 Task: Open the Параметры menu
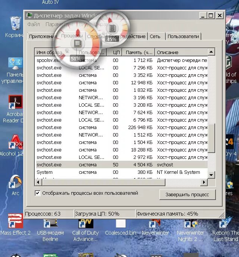pos(59,24)
